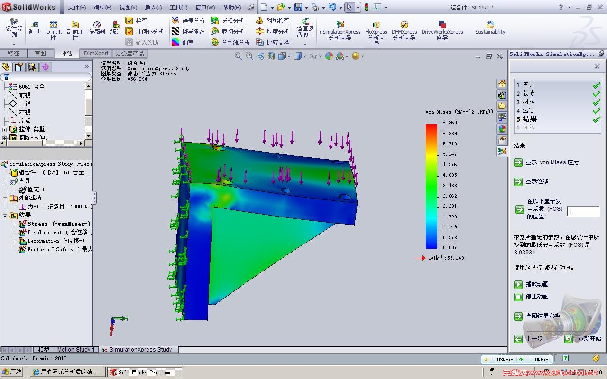607x379 pixels.
Task: Click the von Mises color legend bar
Action: [432, 186]
